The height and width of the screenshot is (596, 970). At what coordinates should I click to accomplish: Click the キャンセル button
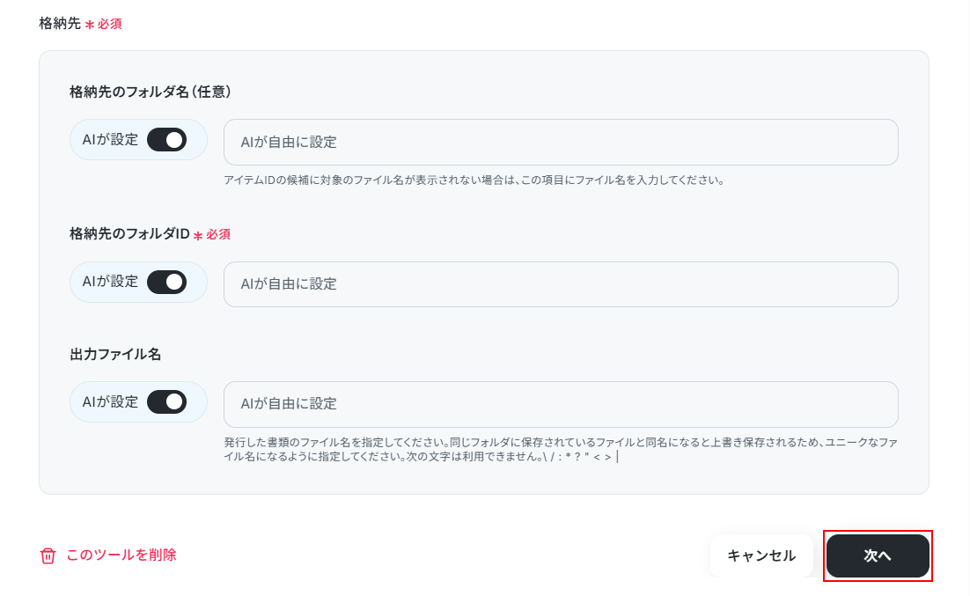pyautogui.click(x=761, y=556)
